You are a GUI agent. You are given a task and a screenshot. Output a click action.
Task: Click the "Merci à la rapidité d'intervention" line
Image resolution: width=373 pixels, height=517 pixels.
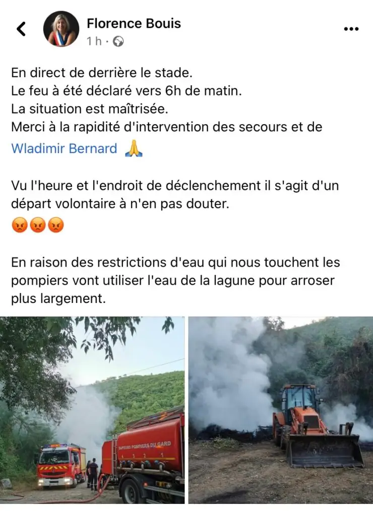click(166, 127)
